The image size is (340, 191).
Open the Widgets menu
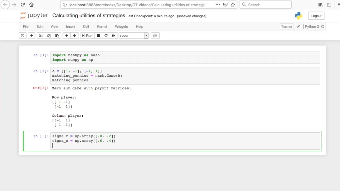(121, 27)
